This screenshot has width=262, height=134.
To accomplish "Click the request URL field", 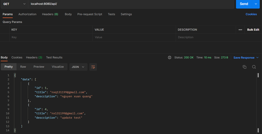I will coord(130,4).
